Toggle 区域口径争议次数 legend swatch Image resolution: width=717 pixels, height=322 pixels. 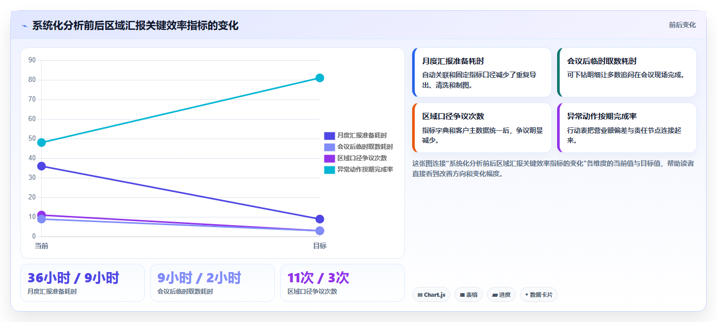click(329, 158)
